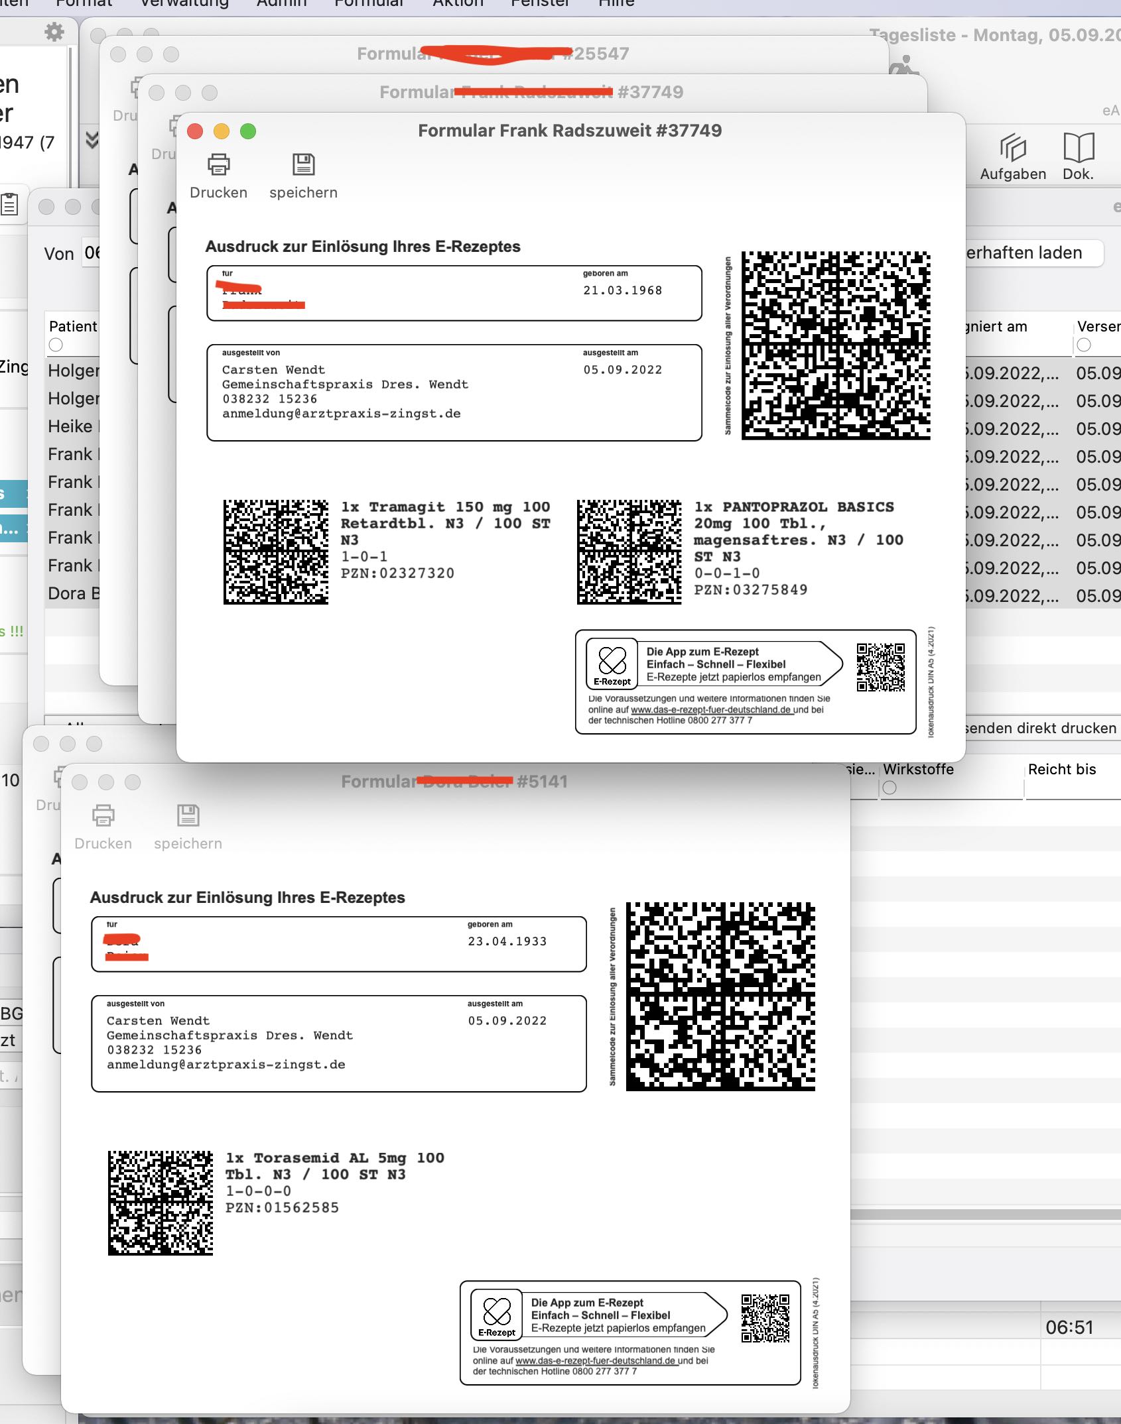Sort by the Wirkstoffe column header

point(918,769)
